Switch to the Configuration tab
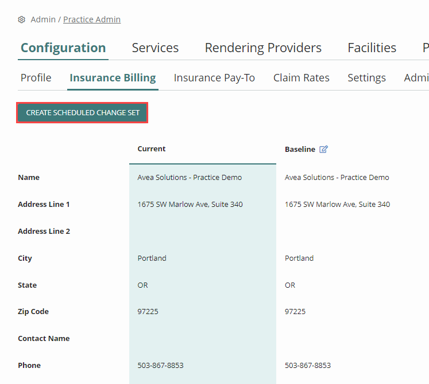Image resolution: width=429 pixels, height=384 pixels. pyautogui.click(x=63, y=48)
